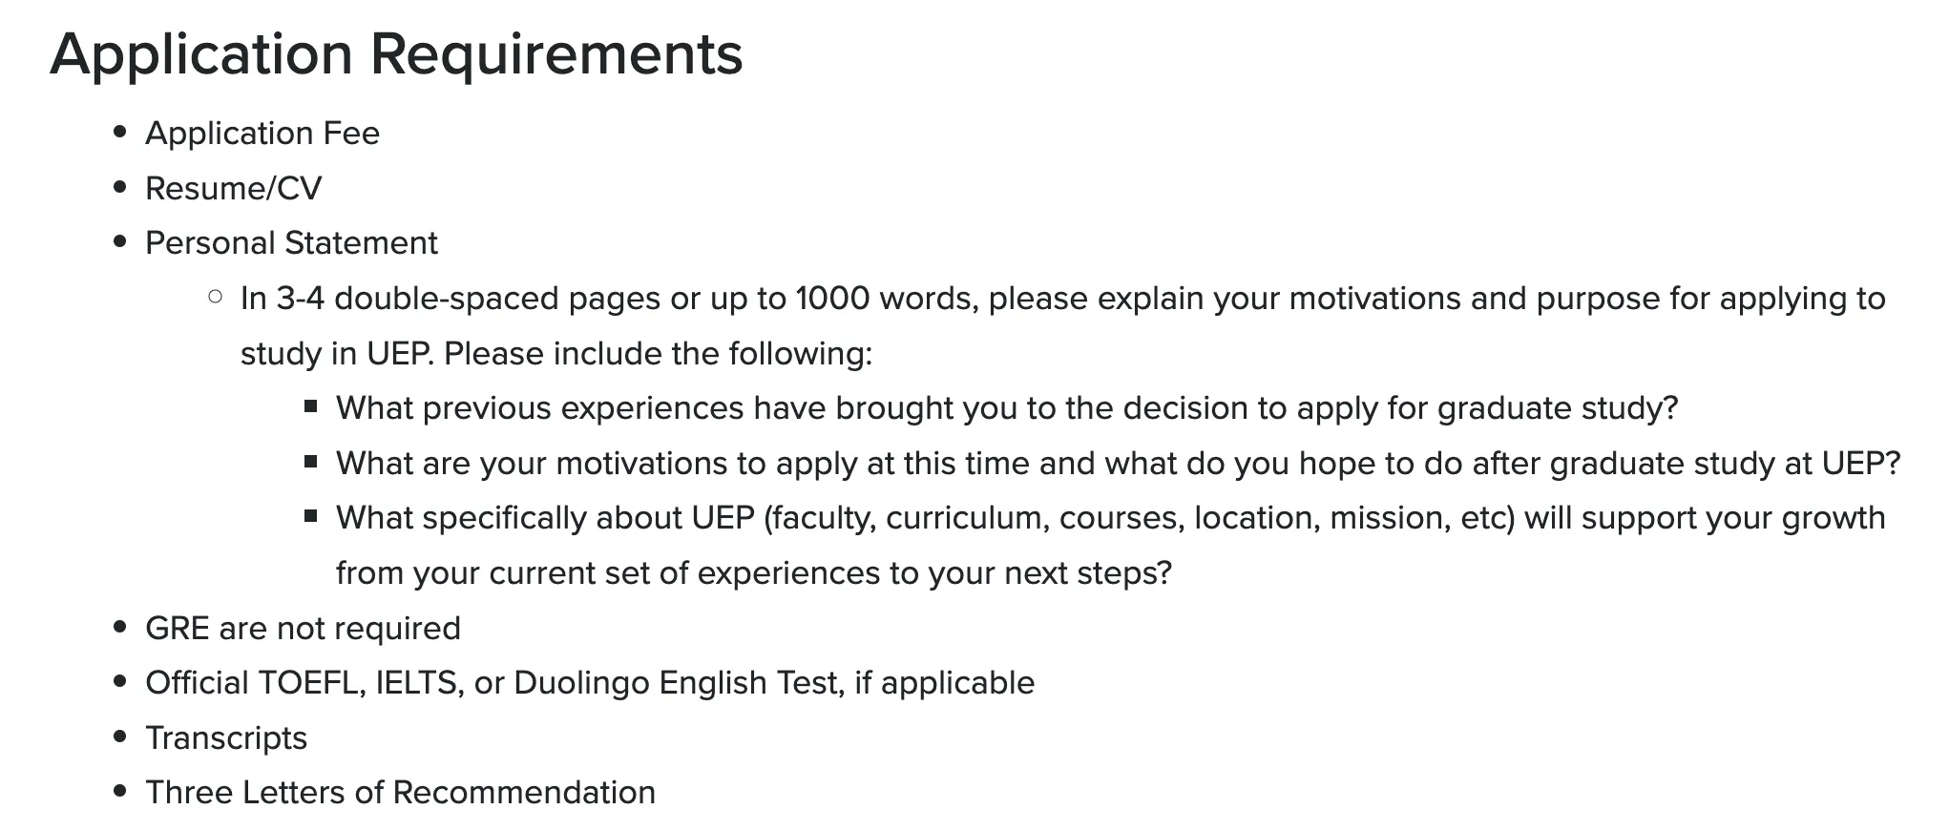Viewport: 1949px width, 830px height.
Task: Click the Three Letters of Recommendation item
Action: (x=400, y=793)
